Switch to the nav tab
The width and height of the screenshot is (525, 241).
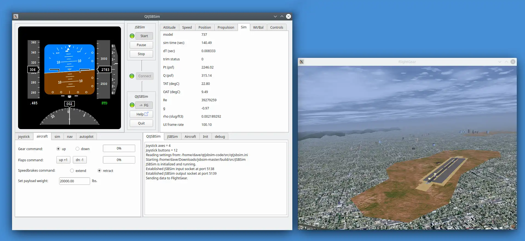click(70, 136)
